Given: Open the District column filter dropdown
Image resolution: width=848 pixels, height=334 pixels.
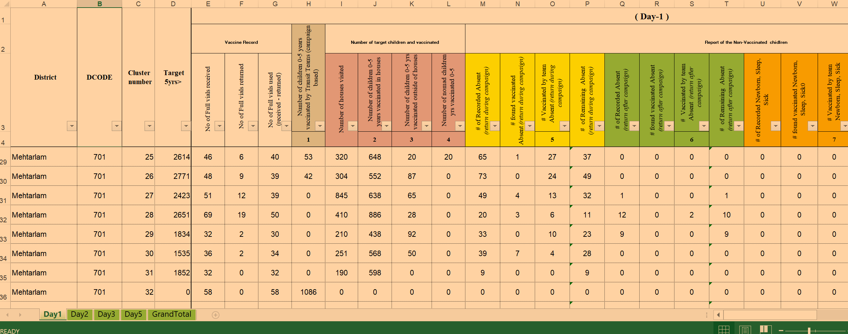Looking at the screenshot, I should click(71, 126).
